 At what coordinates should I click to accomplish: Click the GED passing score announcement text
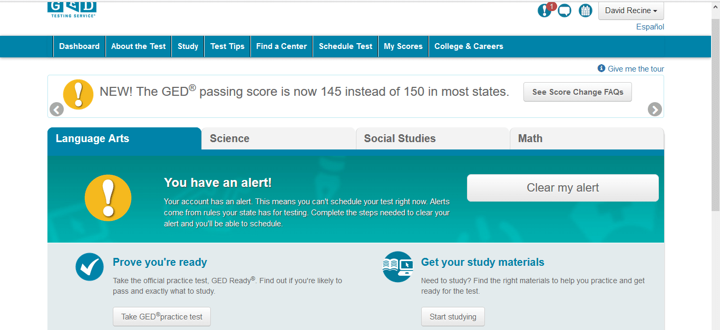tap(304, 92)
